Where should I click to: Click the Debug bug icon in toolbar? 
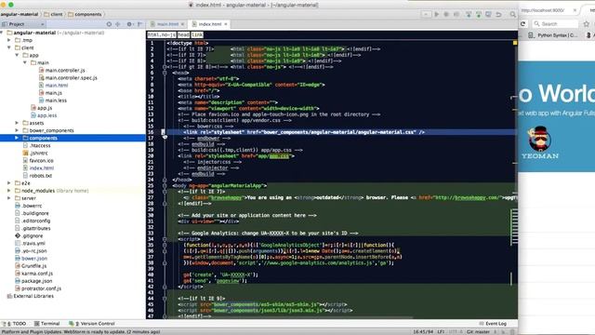[446, 14]
